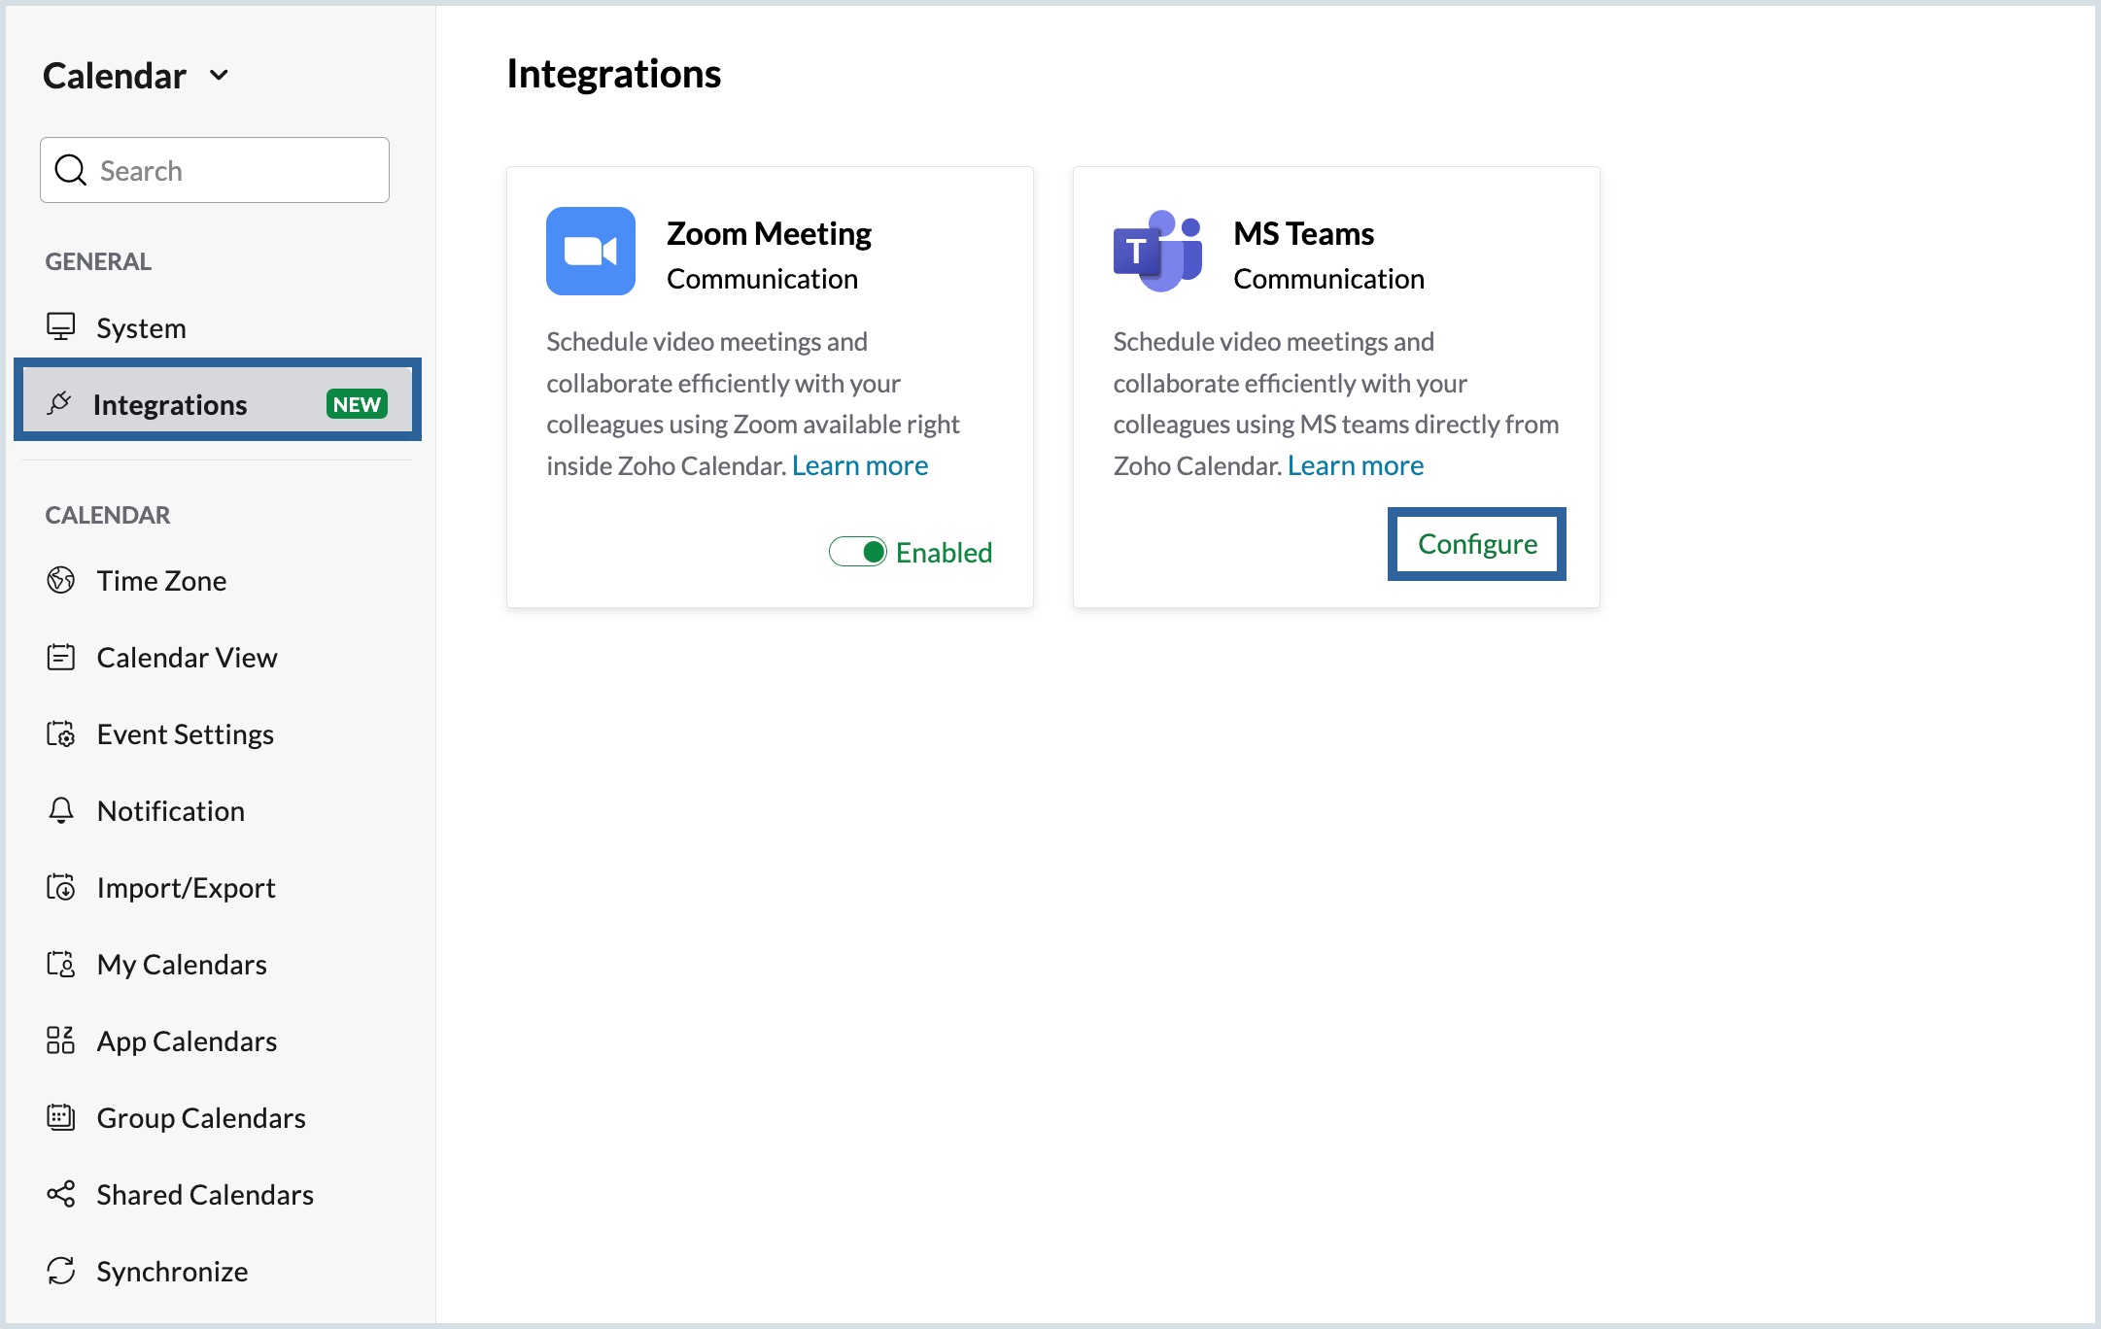Image resolution: width=2101 pixels, height=1329 pixels.
Task: Click Configure for MS Teams
Action: point(1477,544)
